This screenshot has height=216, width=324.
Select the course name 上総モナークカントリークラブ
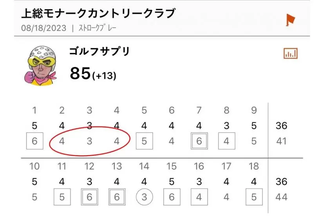(98, 13)
